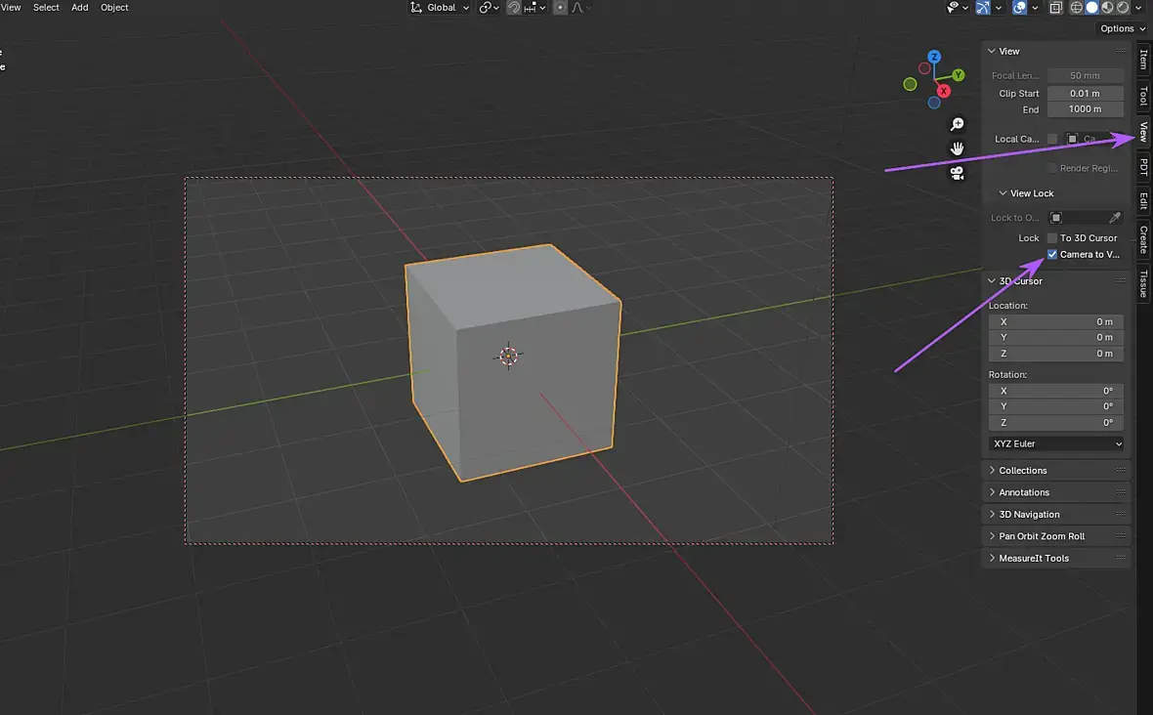Switch to the Edit sidebar tab
Viewport: 1153px width, 715px height.
click(x=1143, y=200)
